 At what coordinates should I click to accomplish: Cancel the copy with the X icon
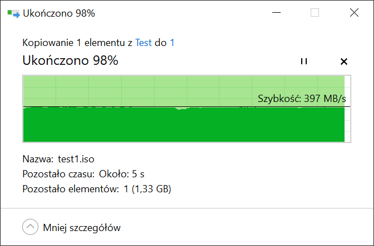pos(343,61)
